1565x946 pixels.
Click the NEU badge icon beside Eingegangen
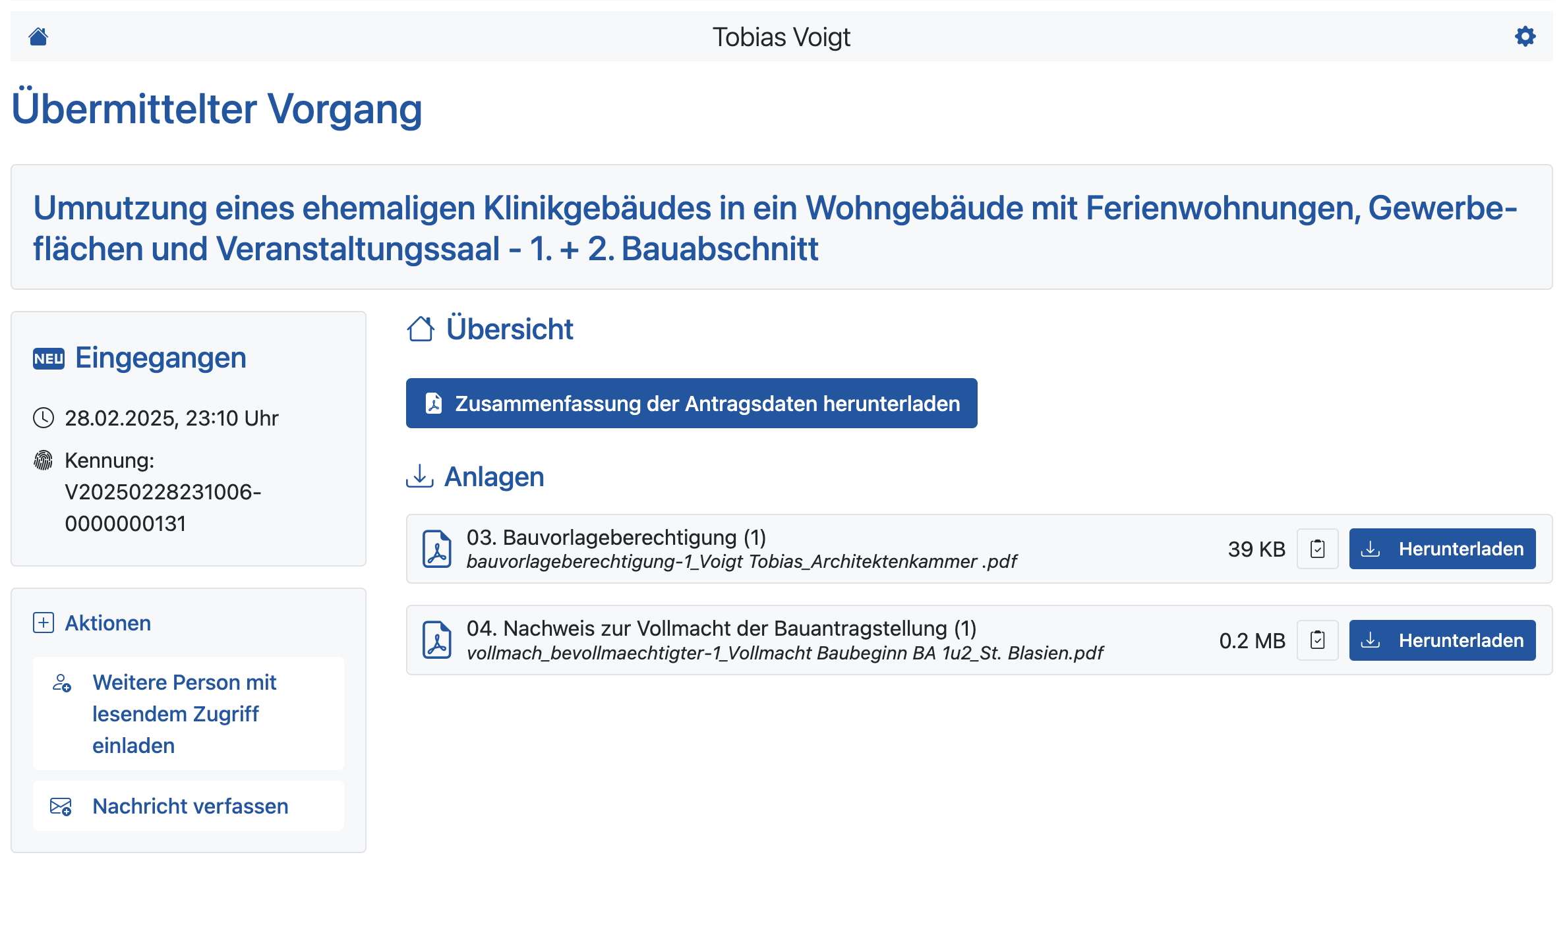[49, 358]
